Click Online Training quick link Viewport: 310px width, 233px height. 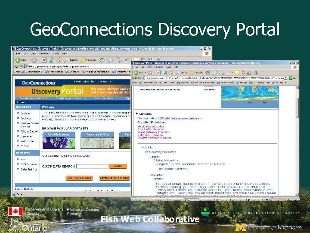pos(29,170)
